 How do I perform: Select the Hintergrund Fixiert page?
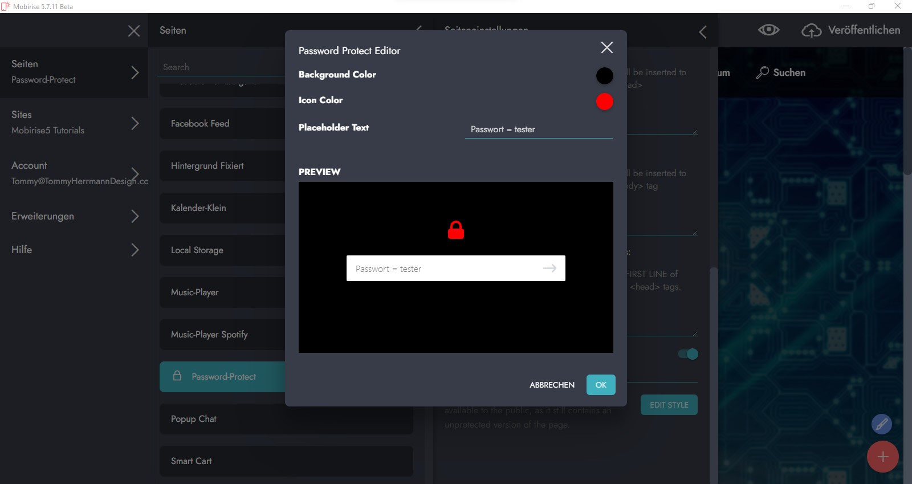[x=222, y=166]
